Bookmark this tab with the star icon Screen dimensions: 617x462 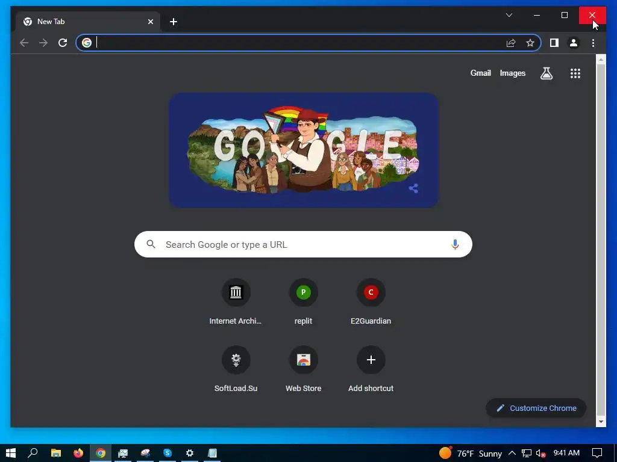tap(530, 43)
